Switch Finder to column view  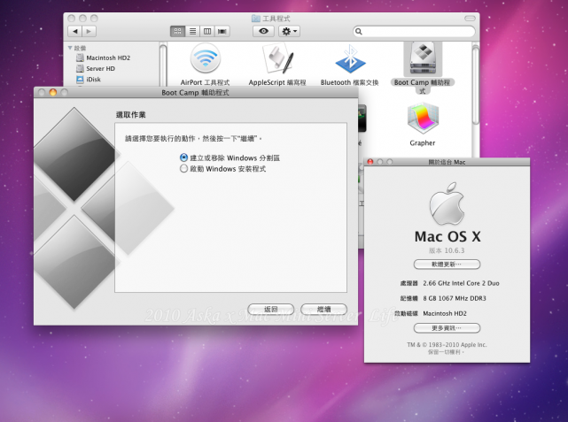tap(207, 32)
